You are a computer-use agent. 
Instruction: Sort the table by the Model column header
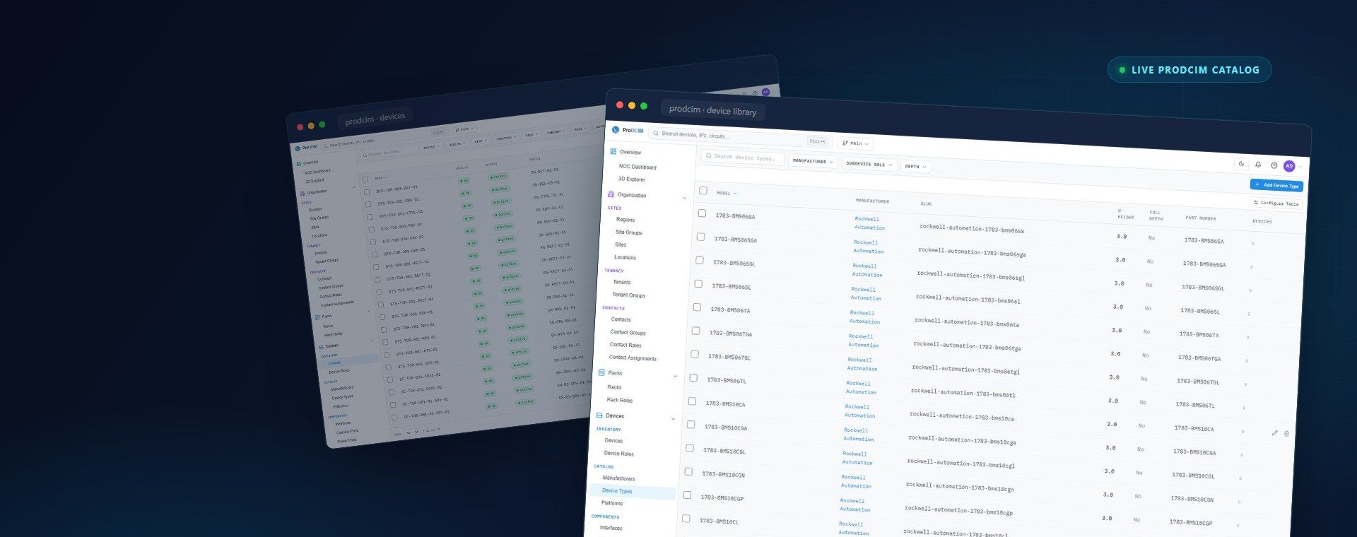coord(727,193)
